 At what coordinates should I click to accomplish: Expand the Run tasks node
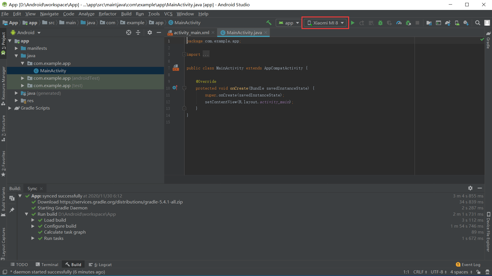(x=33, y=238)
